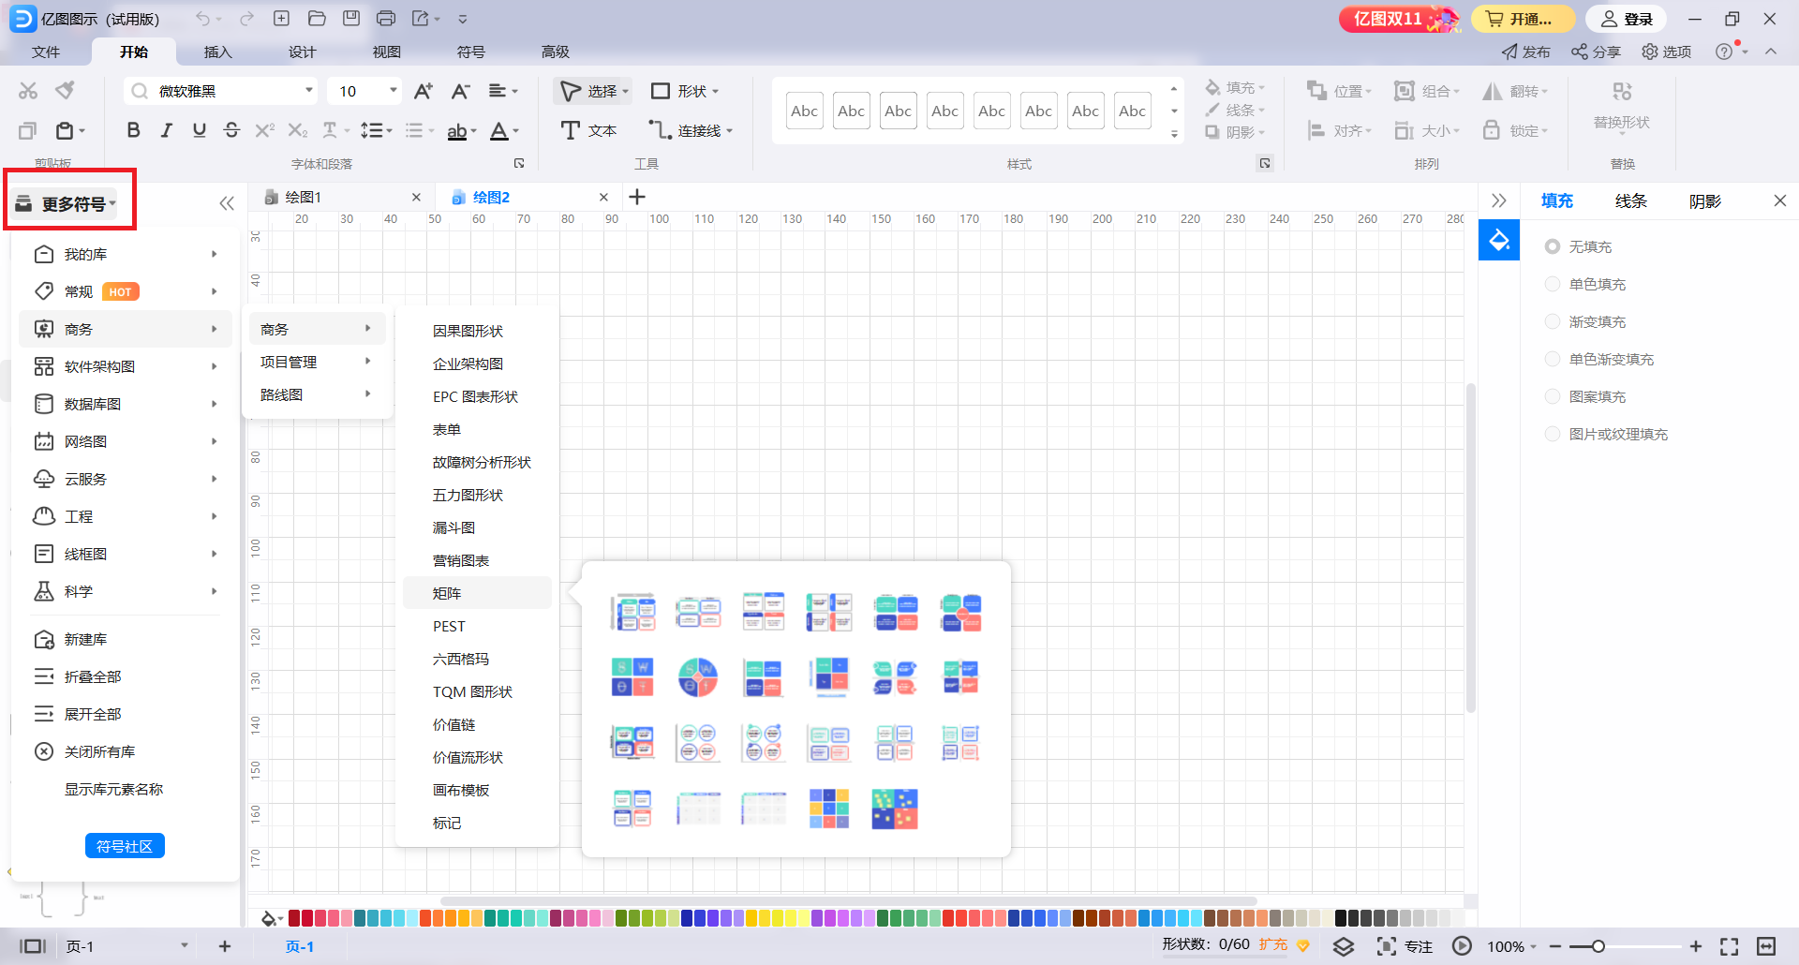Click the Cut scissors icon
This screenshot has height=965, width=1799.
[28, 91]
